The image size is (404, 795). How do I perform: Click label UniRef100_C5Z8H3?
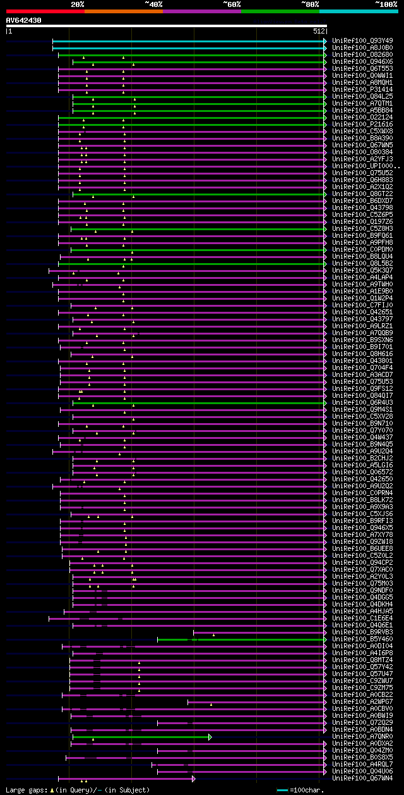point(362,229)
